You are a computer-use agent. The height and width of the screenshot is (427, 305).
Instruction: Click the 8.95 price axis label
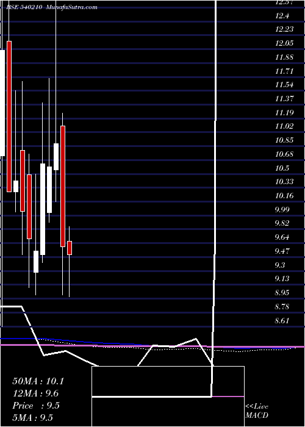click(x=282, y=293)
